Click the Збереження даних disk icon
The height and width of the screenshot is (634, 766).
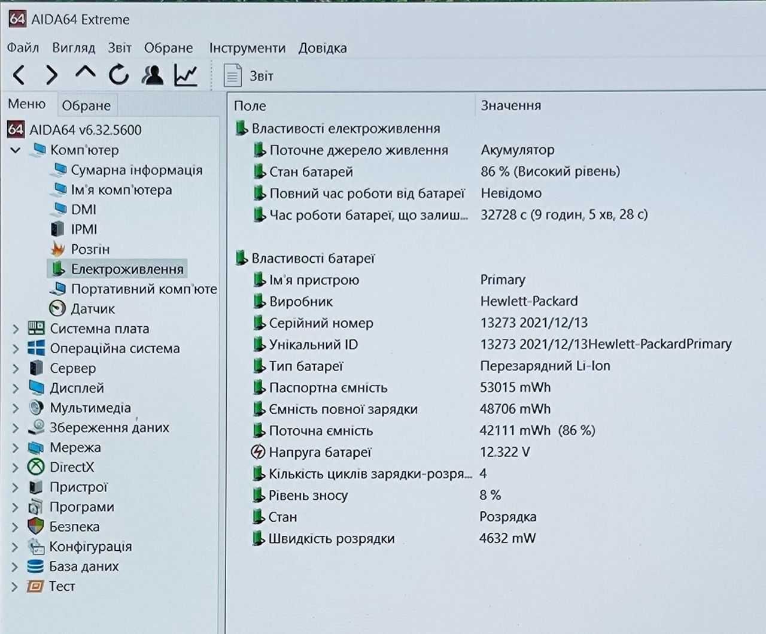tap(37, 427)
